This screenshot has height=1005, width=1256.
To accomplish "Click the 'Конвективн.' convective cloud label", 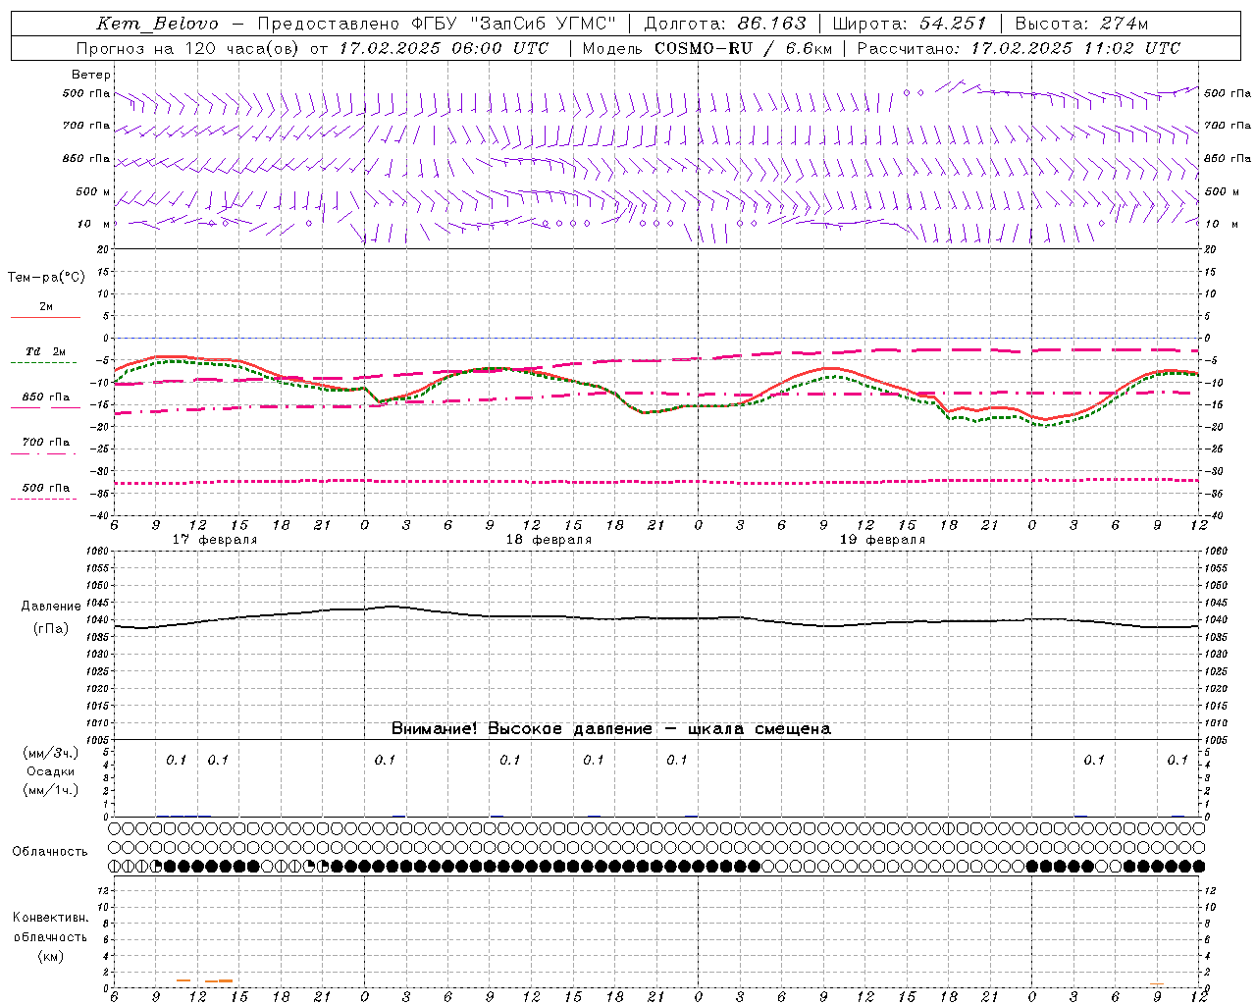I will point(50,918).
